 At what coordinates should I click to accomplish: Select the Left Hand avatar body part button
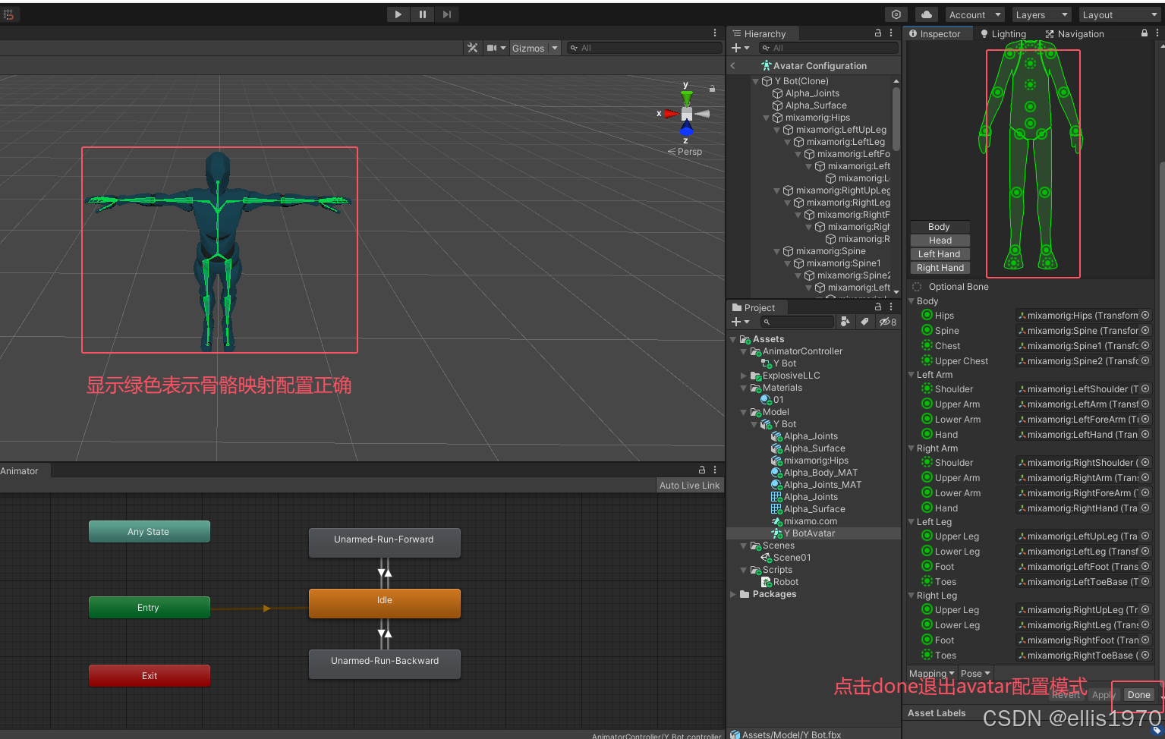coord(939,253)
